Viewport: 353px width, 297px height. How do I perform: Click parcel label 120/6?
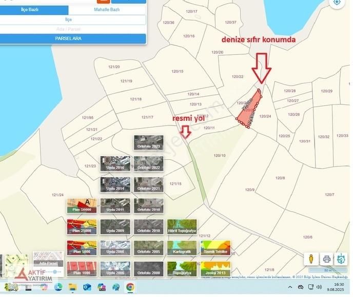307,237
